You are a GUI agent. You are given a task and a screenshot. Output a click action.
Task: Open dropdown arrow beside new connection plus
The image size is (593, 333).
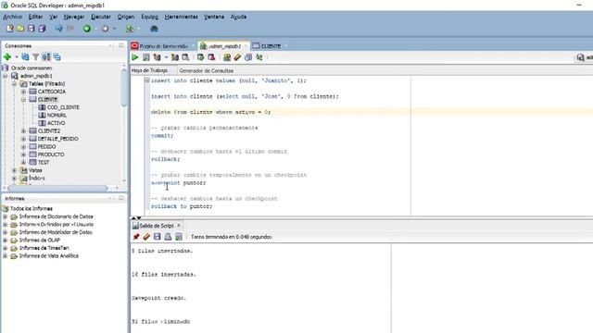(x=17, y=57)
